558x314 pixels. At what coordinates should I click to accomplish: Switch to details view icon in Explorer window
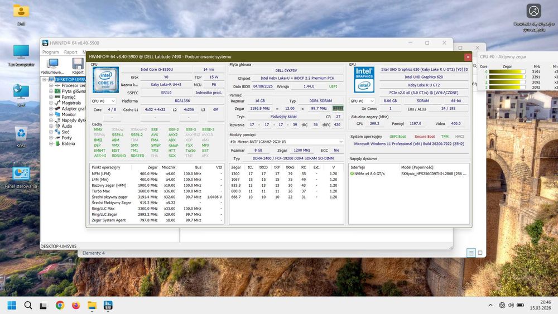[x=471, y=253]
